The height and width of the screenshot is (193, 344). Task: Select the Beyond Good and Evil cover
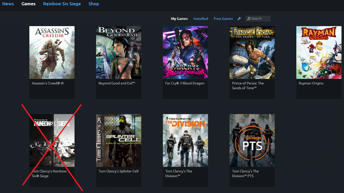pyautogui.click(x=119, y=53)
